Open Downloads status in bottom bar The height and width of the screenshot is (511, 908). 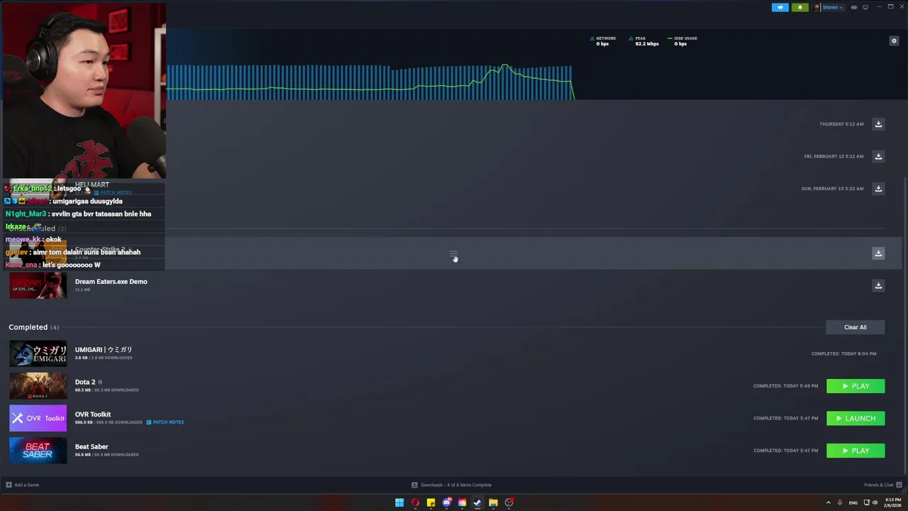[451, 485]
